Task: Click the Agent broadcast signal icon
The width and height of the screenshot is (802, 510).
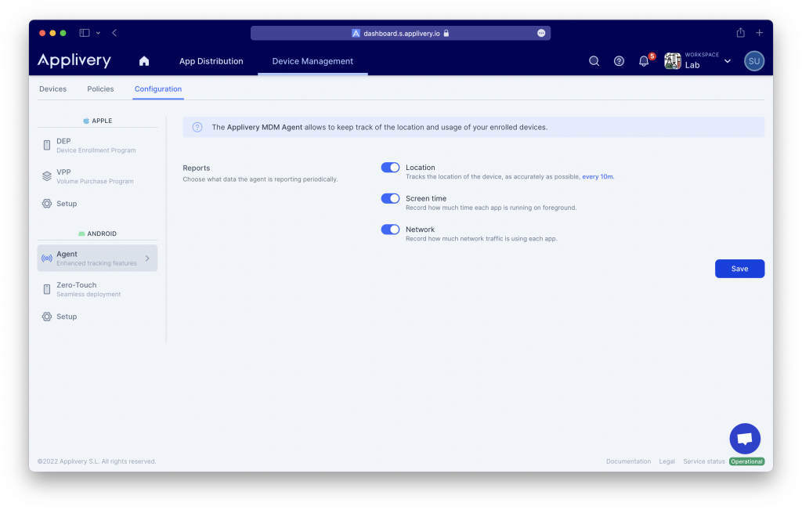Action: 46,259
